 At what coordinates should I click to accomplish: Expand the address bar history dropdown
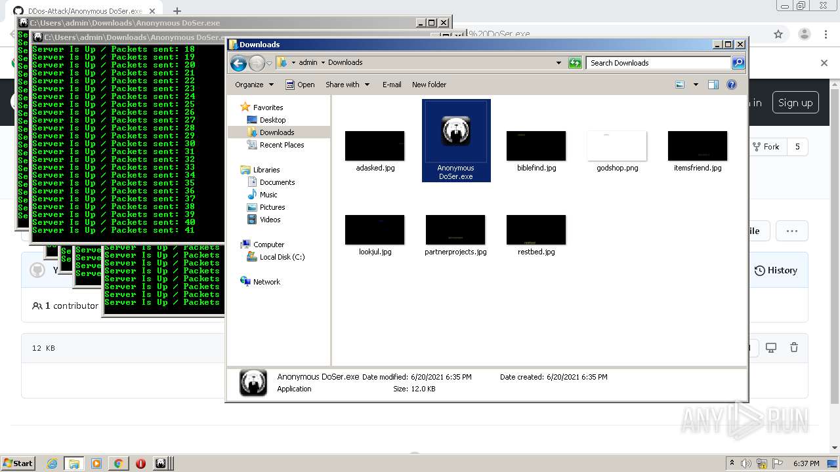558,63
